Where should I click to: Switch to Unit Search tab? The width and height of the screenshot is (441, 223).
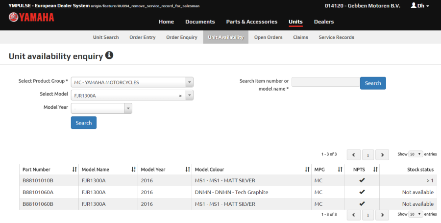(x=106, y=37)
